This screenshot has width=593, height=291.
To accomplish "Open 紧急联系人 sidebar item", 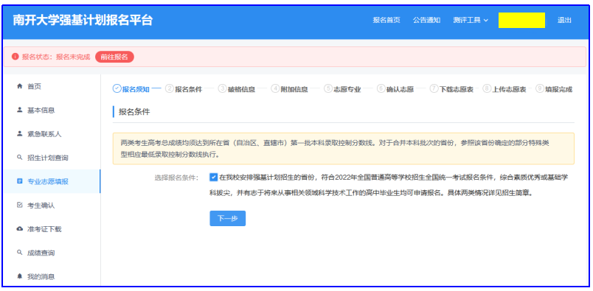I will click(x=52, y=134).
